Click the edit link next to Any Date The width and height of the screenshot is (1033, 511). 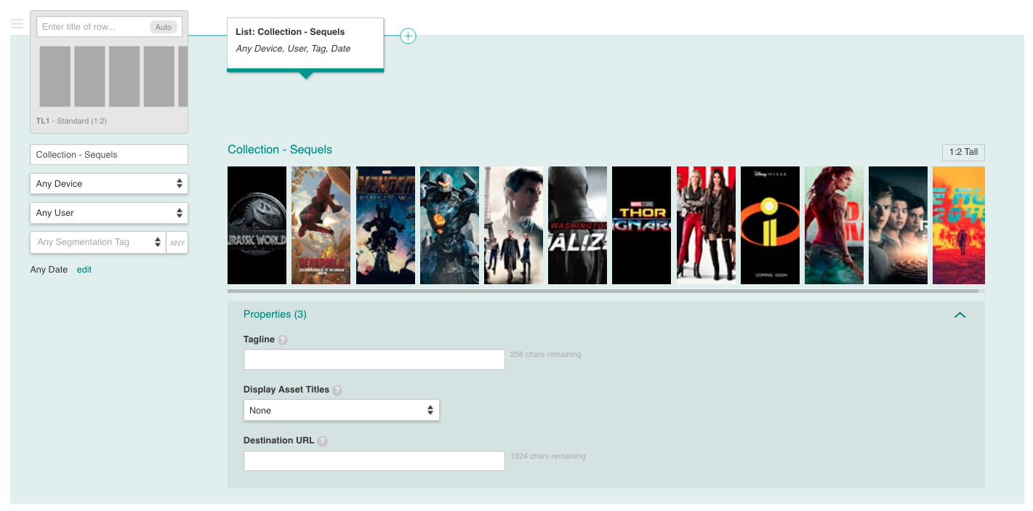click(x=84, y=270)
